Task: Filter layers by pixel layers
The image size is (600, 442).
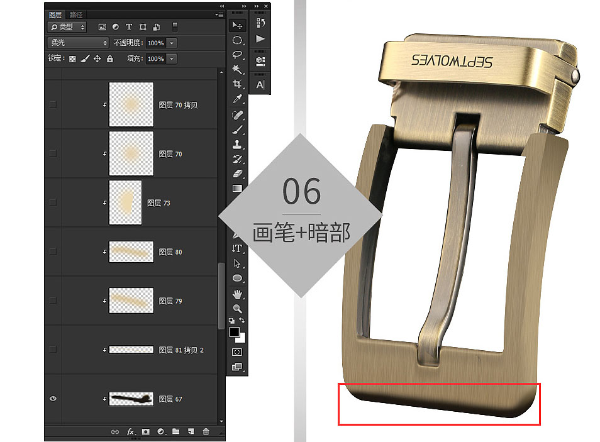Action: [102, 27]
